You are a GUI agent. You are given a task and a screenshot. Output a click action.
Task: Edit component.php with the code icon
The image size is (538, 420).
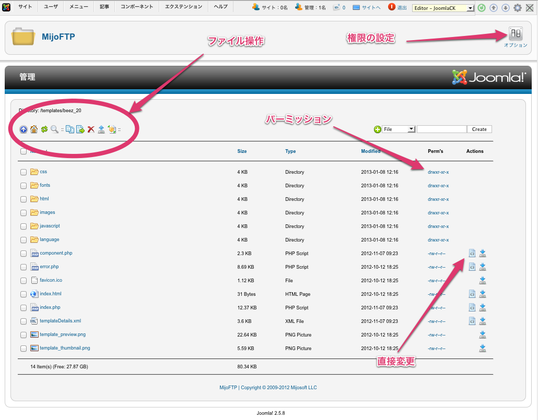pyautogui.click(x=472, y=253)
